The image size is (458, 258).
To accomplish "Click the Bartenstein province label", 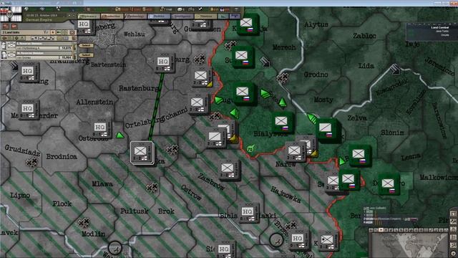I will (108, 64).
